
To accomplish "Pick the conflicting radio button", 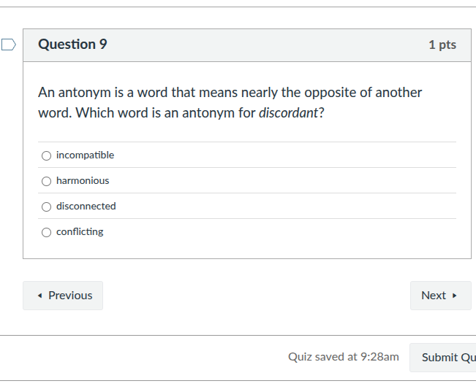I will point(46,232).
